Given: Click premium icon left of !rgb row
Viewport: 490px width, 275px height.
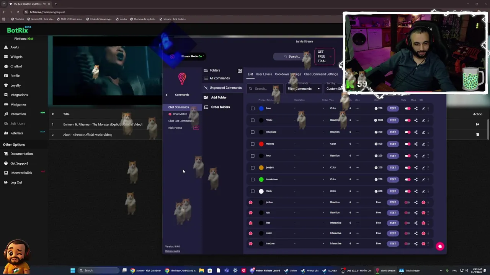Looking at the screenshot, I should tap(251, 213).
